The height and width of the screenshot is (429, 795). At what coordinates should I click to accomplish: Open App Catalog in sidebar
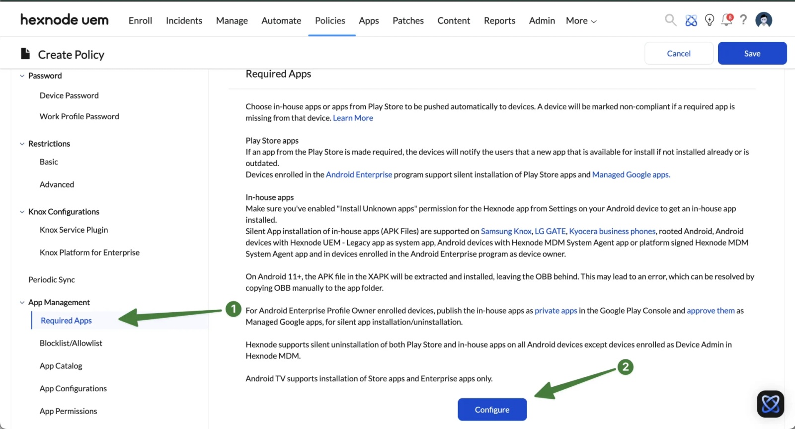point(61,366)
